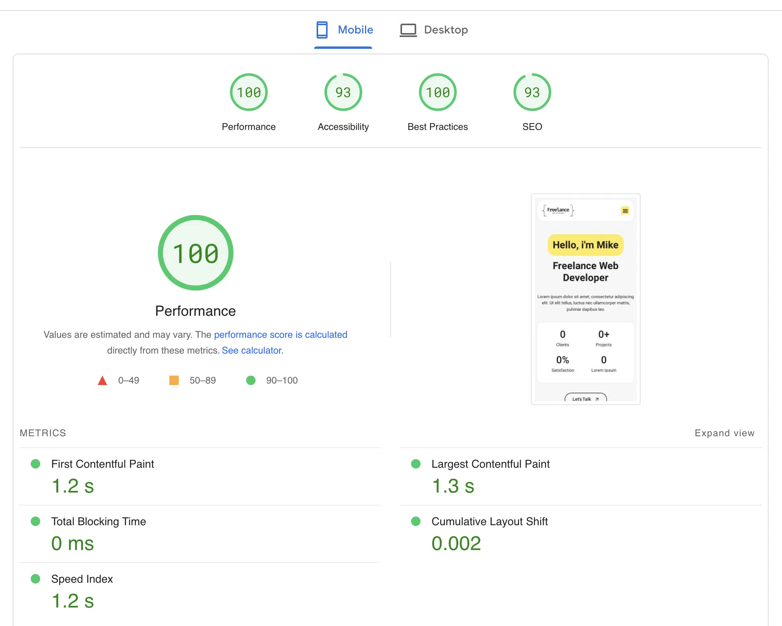This screenshot has width=782, height=626.
Task: Click the Best Practices 100 gauge
Action: [x=437, y=93]
